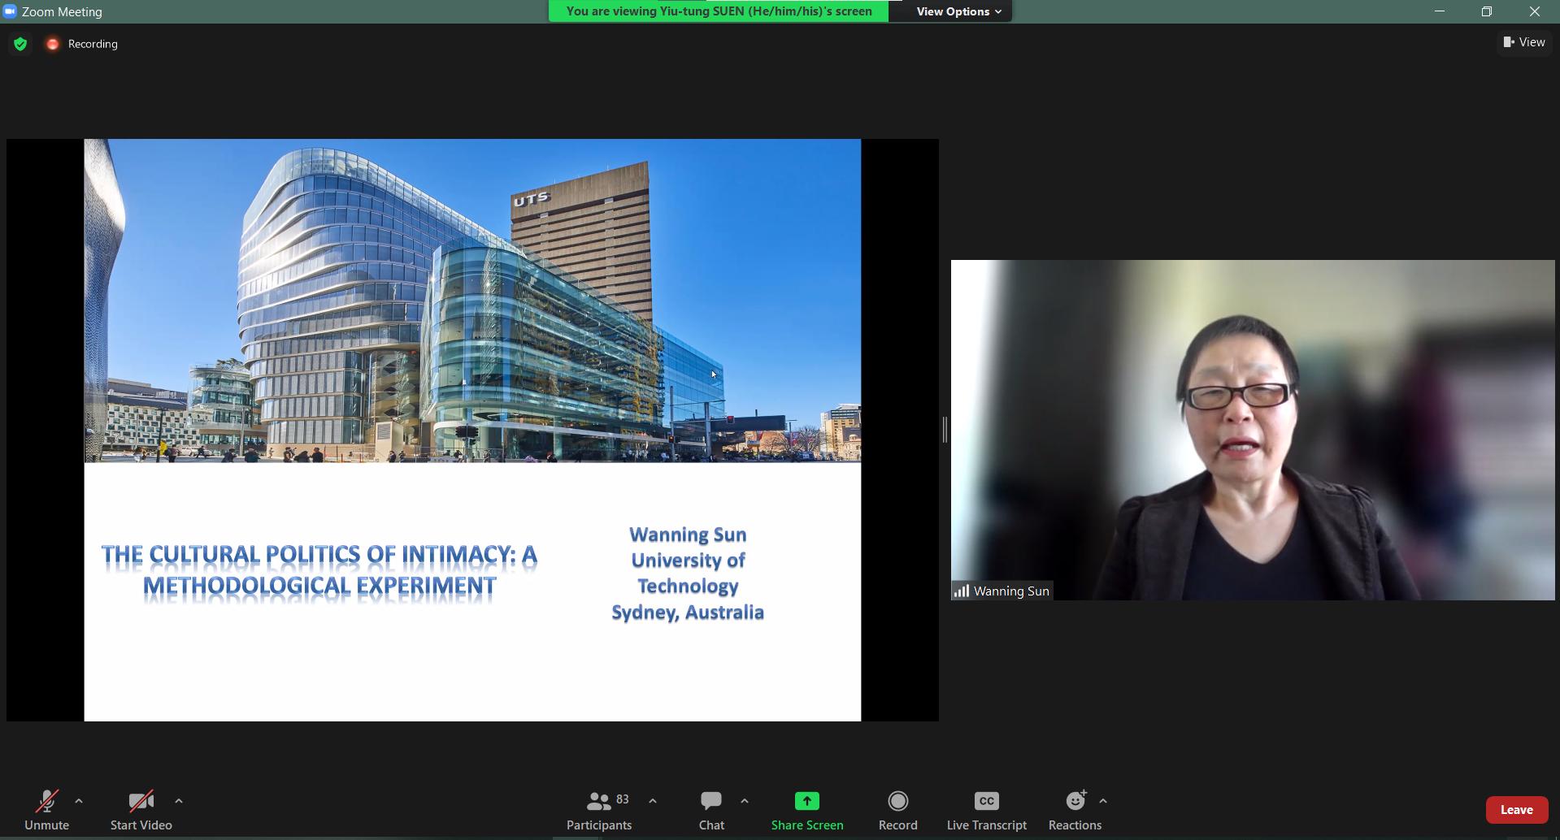Viewport: 1560px width, 840px height.
Task: Leave the meeting
Action: pos(1517,810)
